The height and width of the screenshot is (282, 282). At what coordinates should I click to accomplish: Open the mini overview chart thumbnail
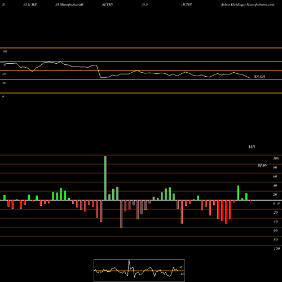pos(139,270)
